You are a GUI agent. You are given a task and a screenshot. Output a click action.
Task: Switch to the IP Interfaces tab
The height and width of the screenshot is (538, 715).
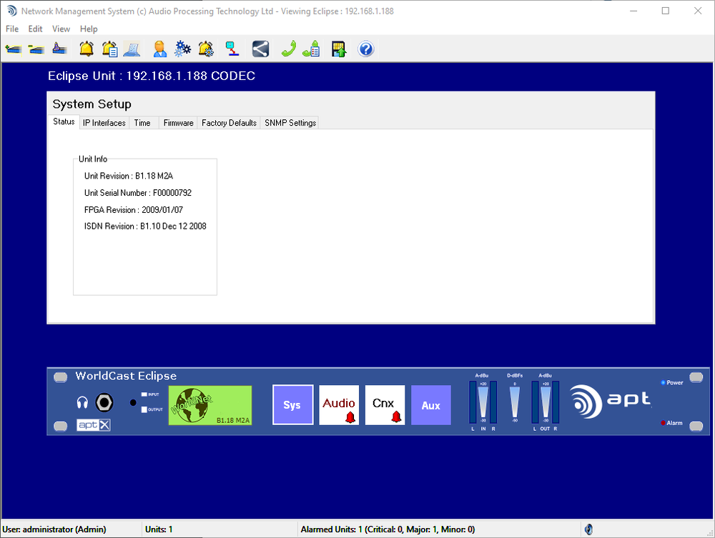point(104,122)
